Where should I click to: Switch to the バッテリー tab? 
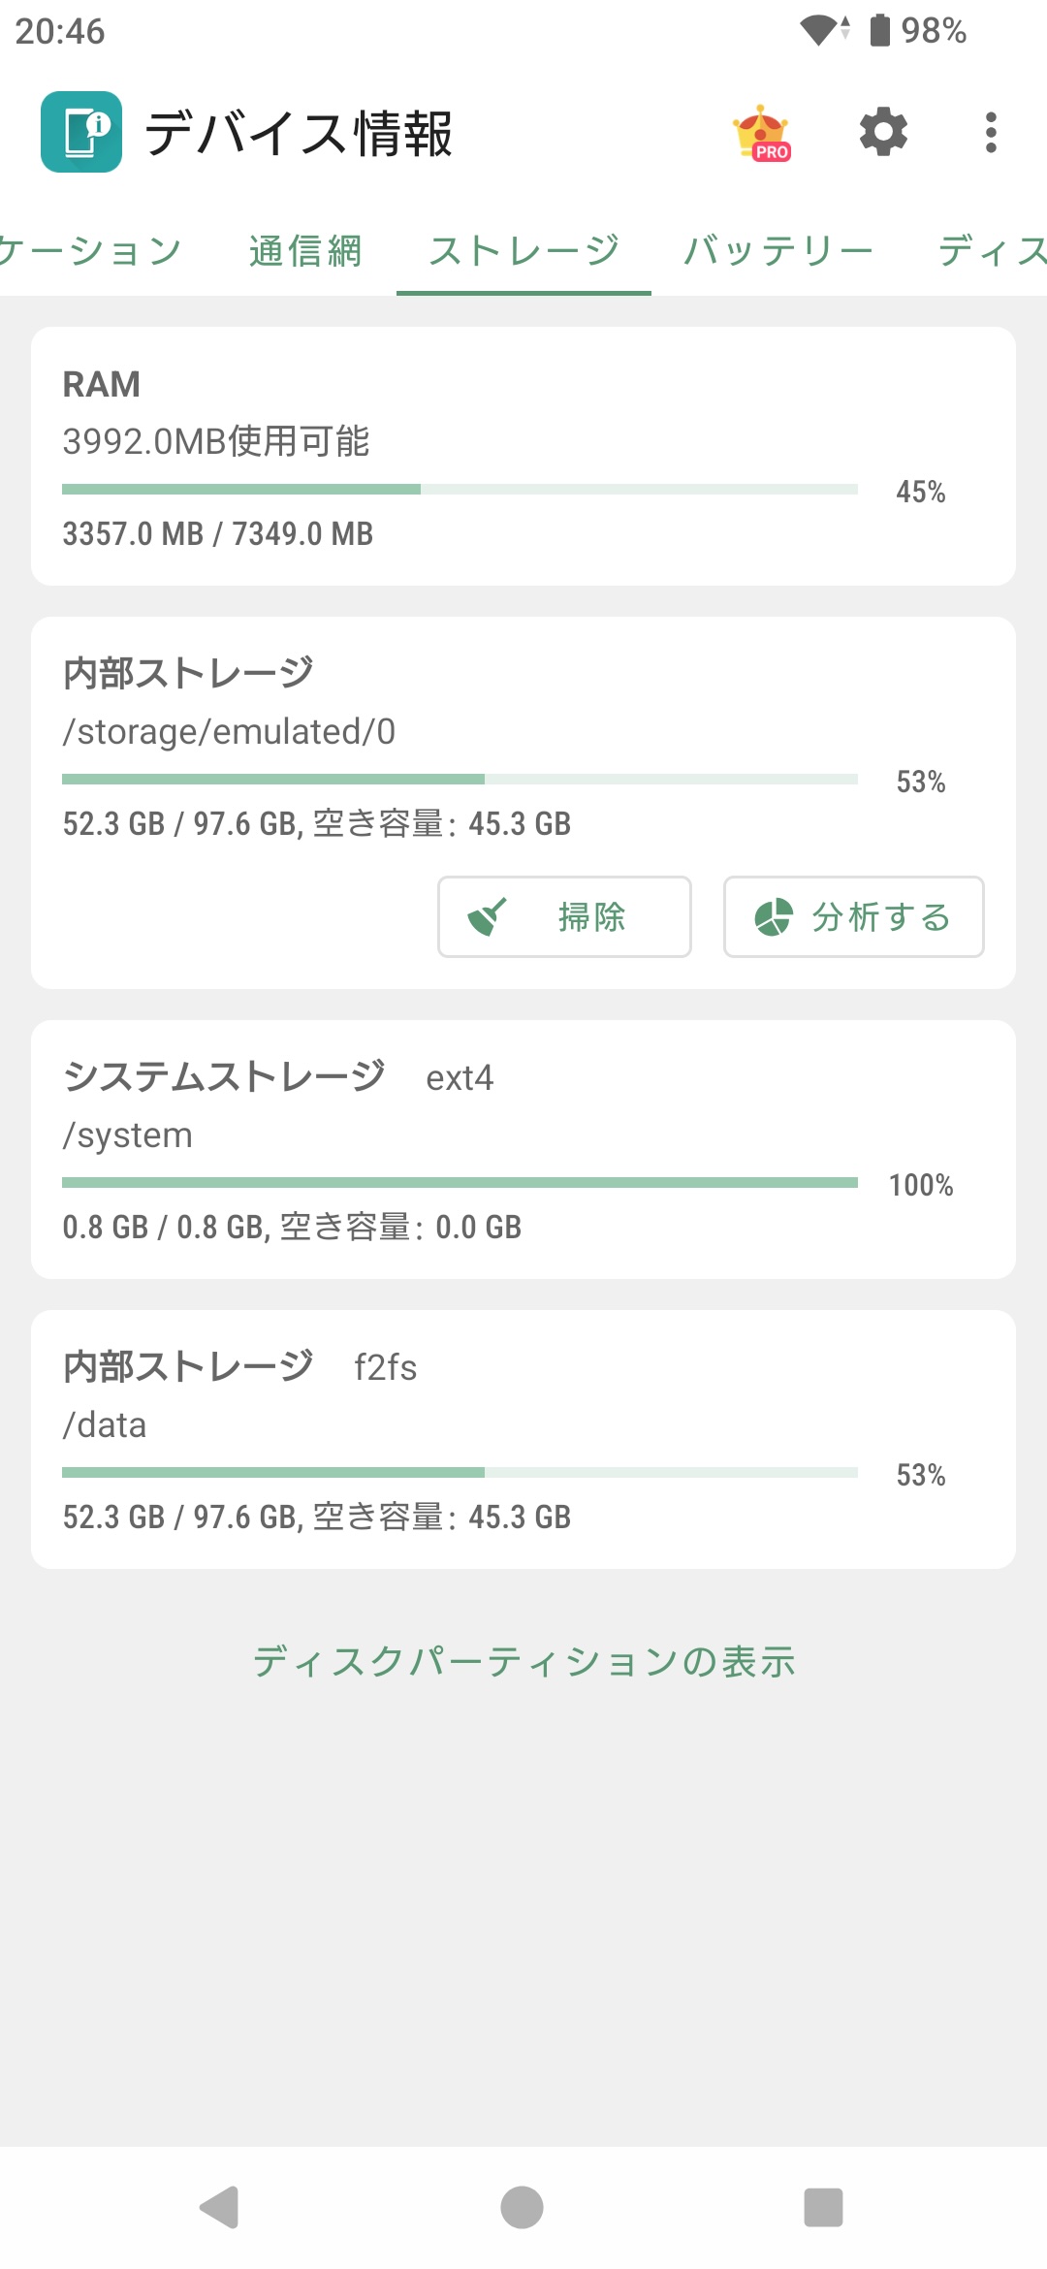(778, 251)
